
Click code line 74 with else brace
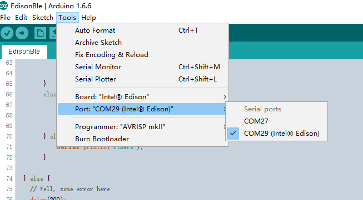[37, 178]
